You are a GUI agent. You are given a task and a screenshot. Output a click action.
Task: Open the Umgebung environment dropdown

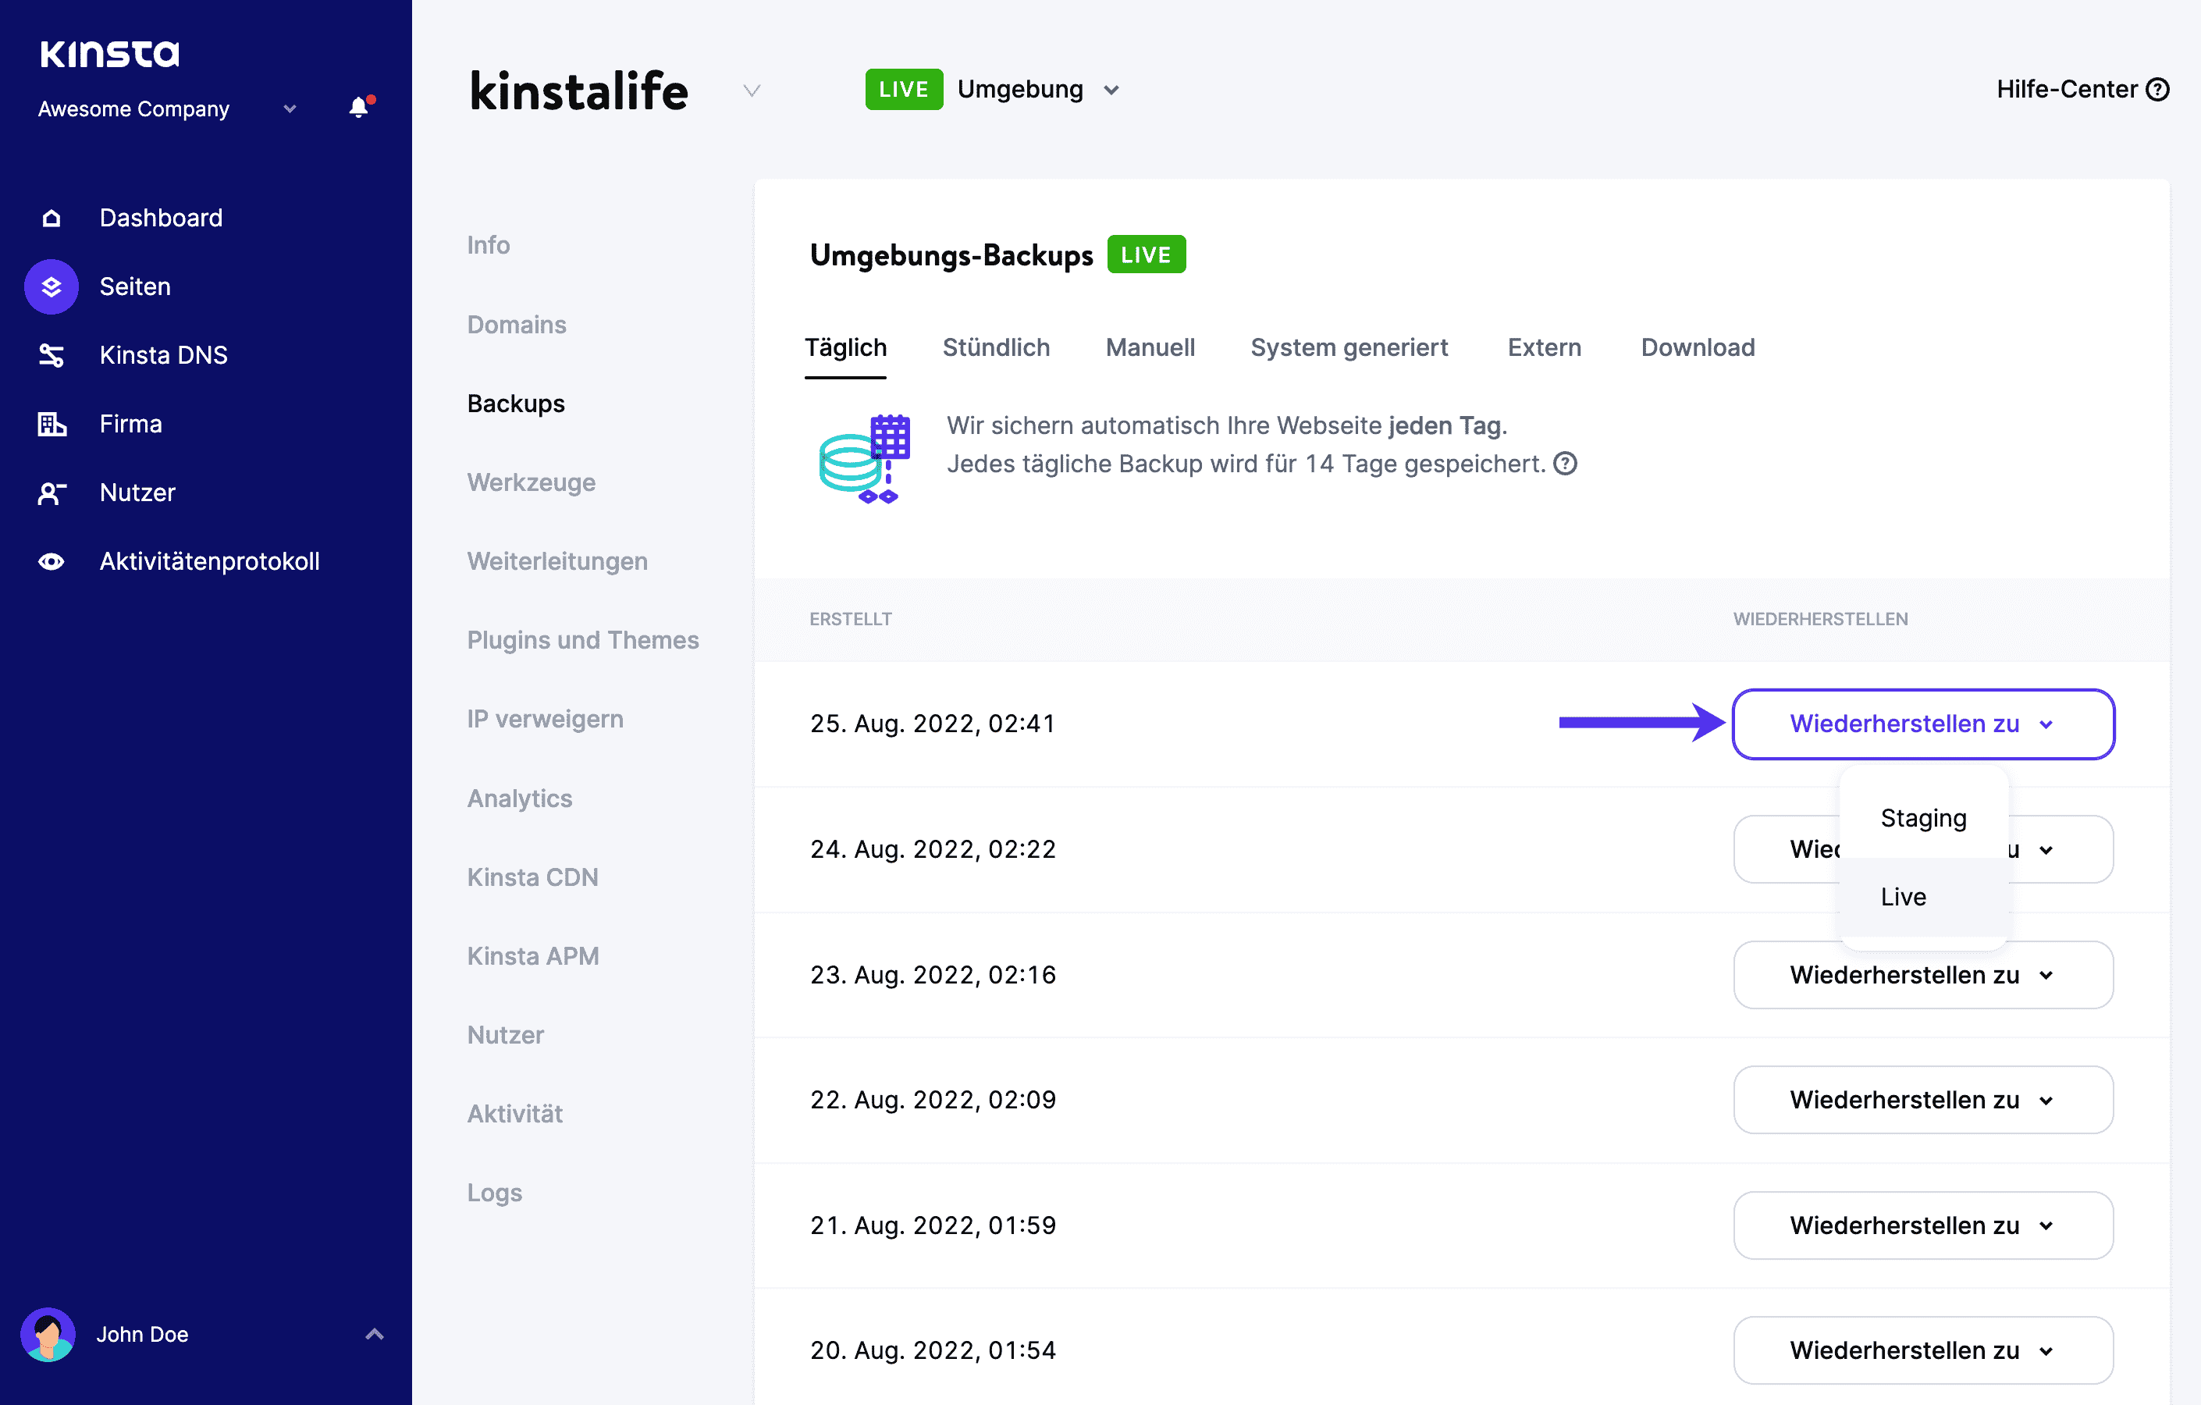(1111, 90)
